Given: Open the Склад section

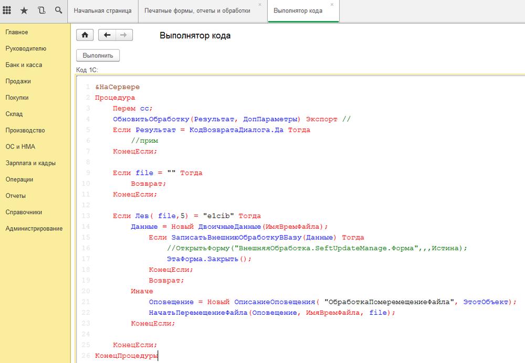Looking at the screenshot, I should click(14, 114).
